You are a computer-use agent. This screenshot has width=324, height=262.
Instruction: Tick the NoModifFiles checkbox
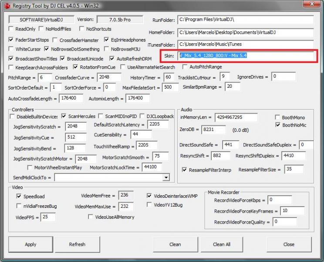41,28
